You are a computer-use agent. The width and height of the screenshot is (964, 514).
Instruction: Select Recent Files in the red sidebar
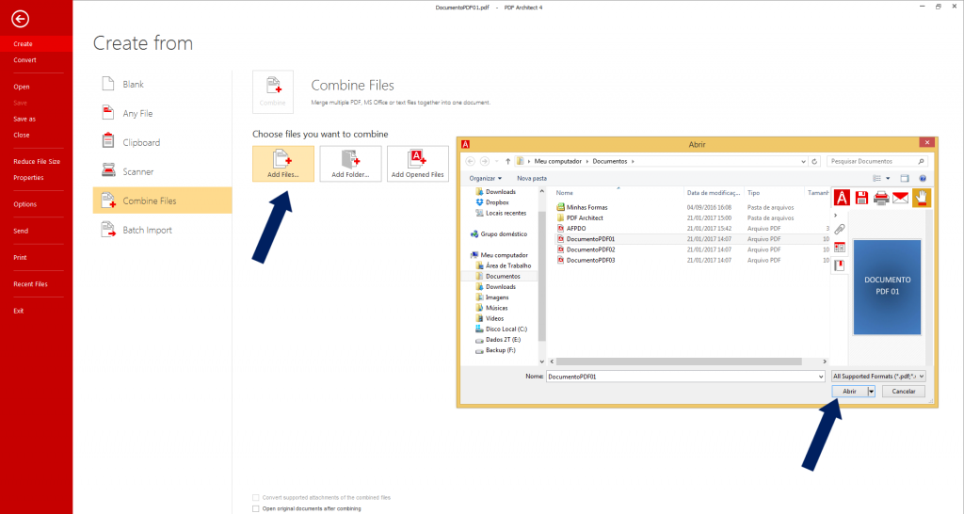31,284
